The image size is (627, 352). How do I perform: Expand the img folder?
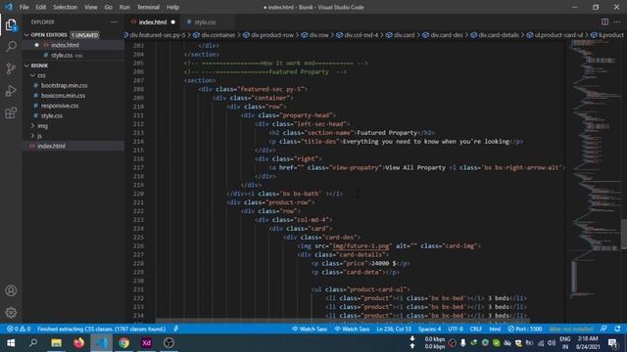[32, 126]
